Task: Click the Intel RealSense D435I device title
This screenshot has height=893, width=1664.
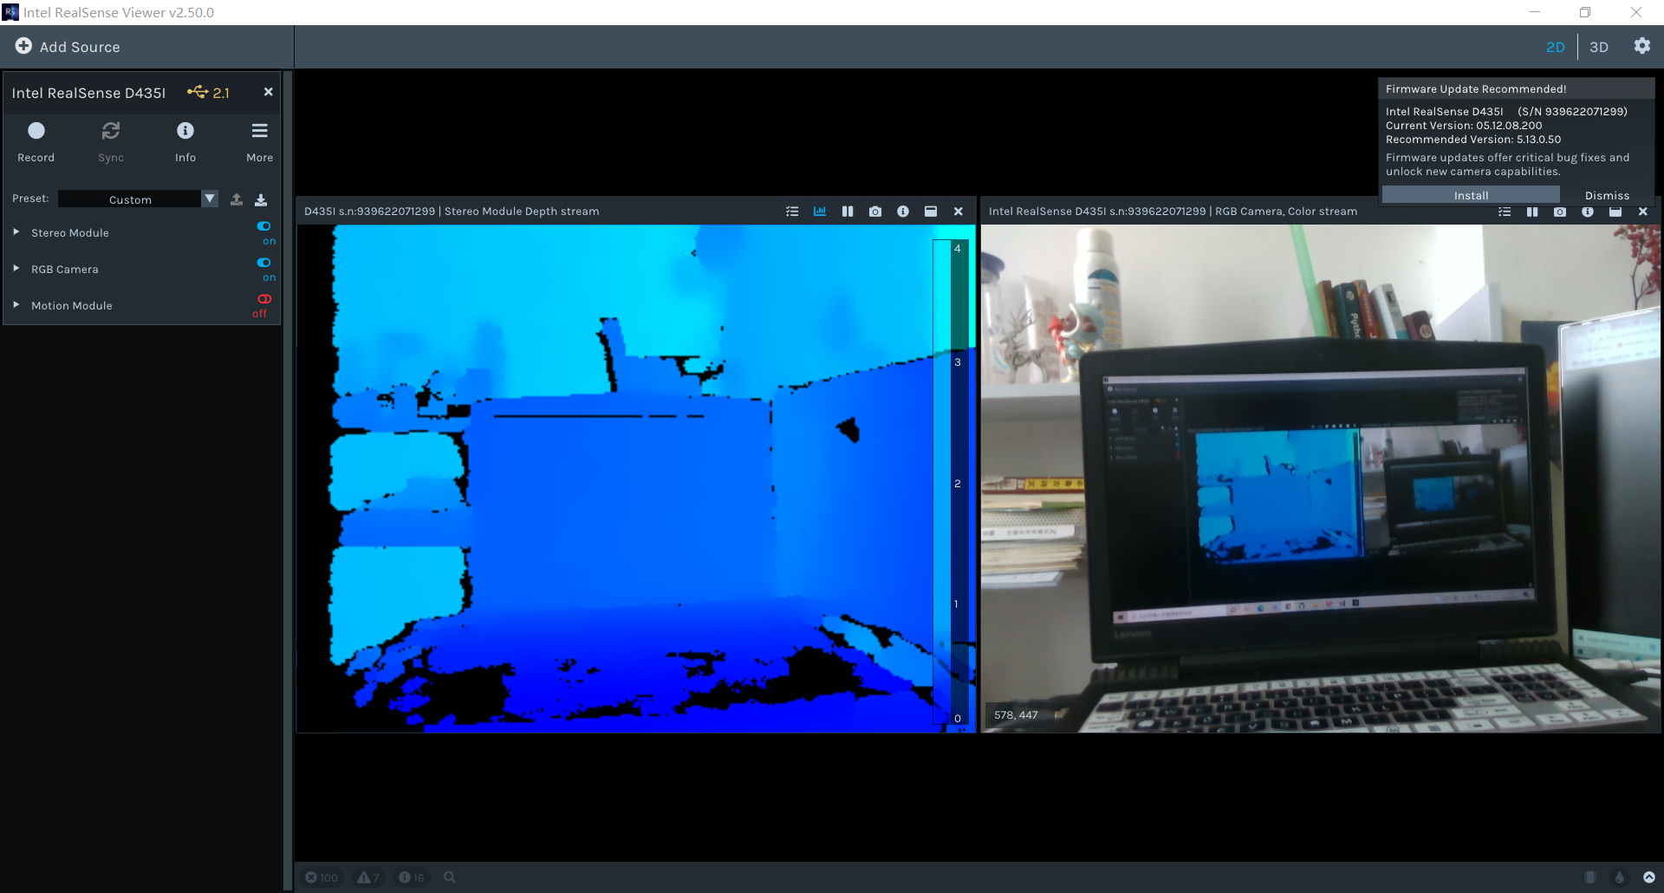Action: 88,93
